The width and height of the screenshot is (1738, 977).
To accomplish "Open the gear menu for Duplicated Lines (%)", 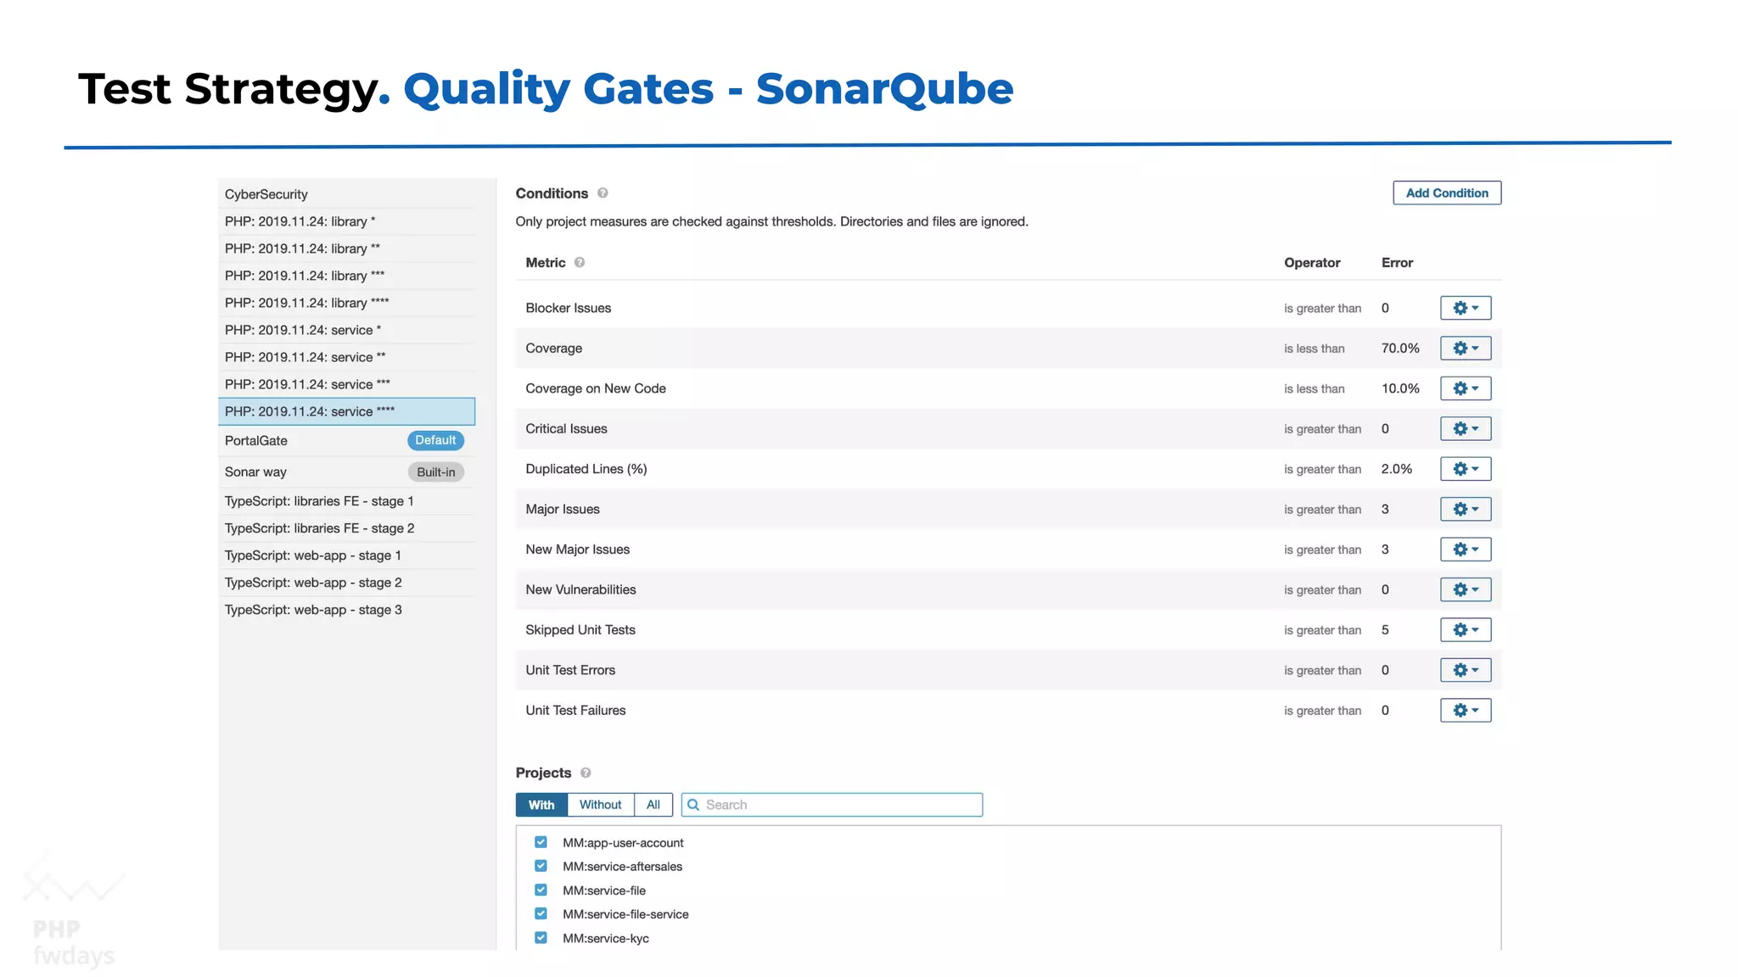I will 1466,469.
